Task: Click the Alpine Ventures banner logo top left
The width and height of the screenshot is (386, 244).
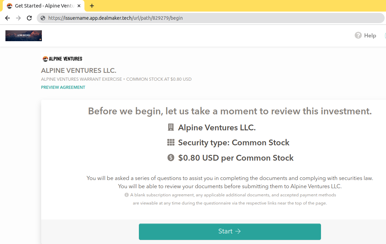Action: pyautogui.click(x=23, y=35)
